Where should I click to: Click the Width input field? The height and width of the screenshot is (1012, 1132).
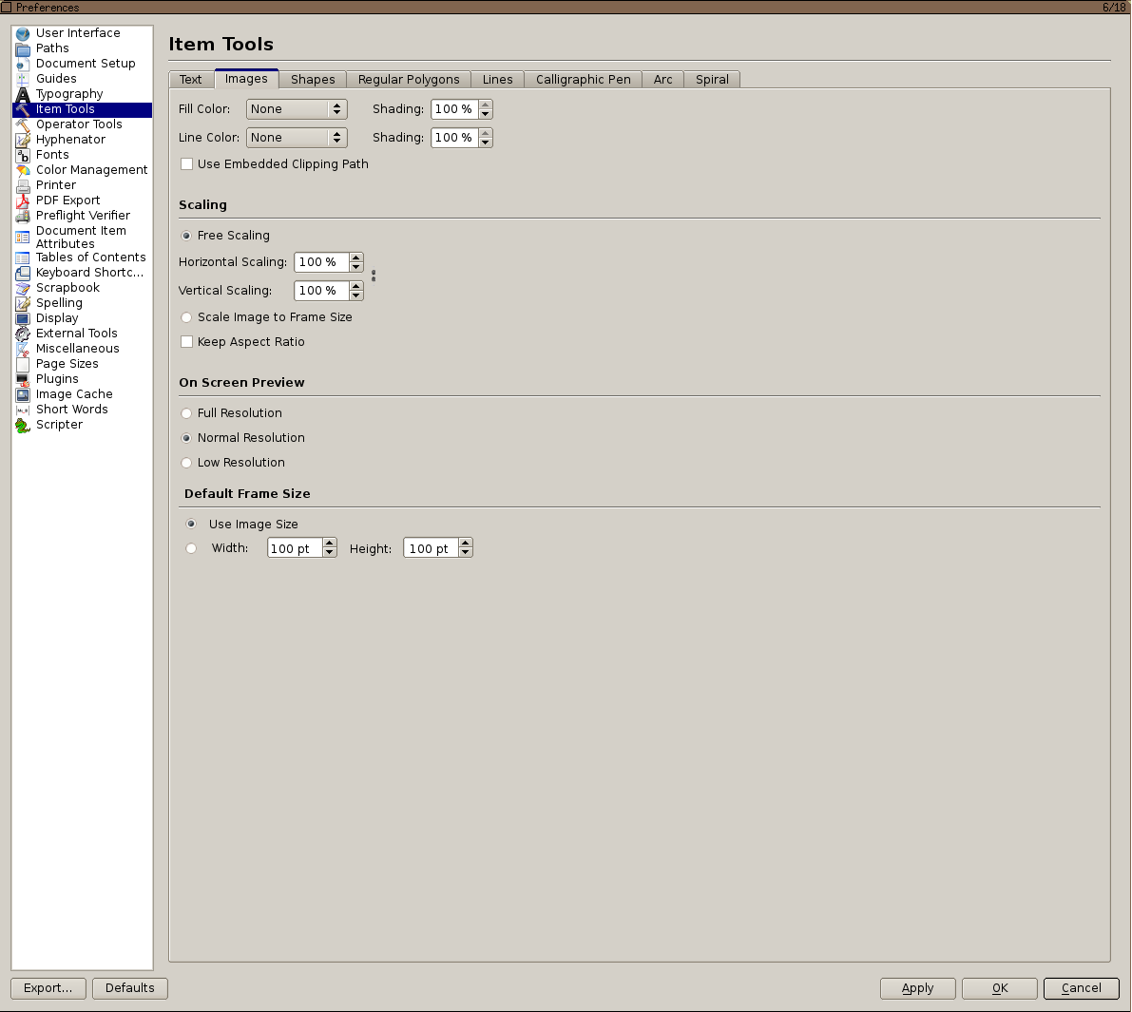(295, 549)
